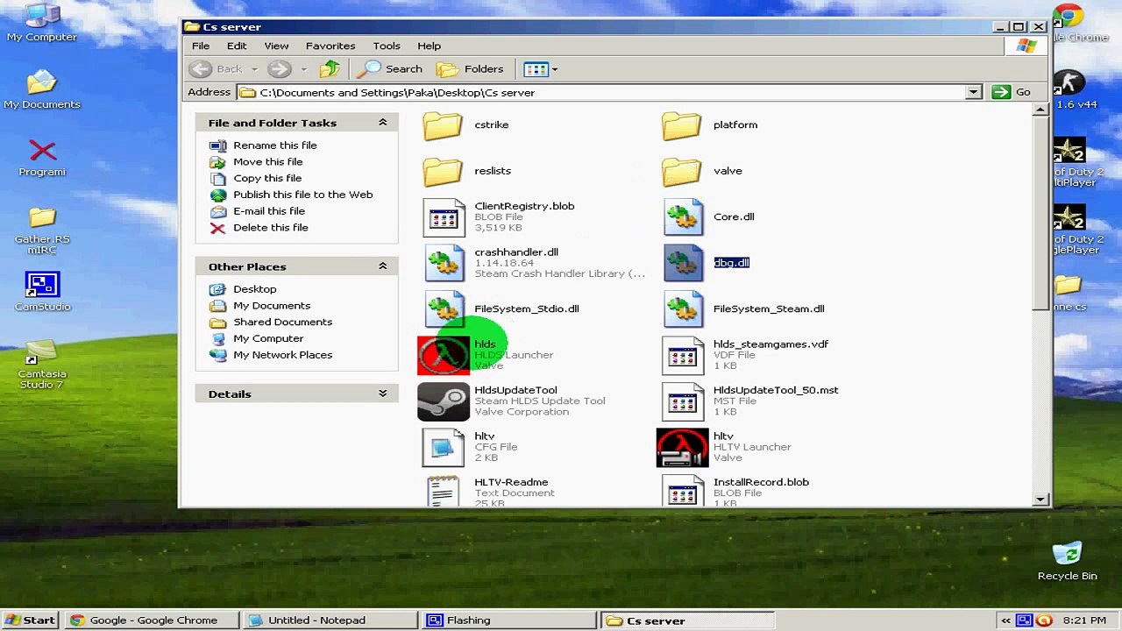Screen dimensions: 1122x631
Task: Go to My Network Places link
Action: point(283,355)
